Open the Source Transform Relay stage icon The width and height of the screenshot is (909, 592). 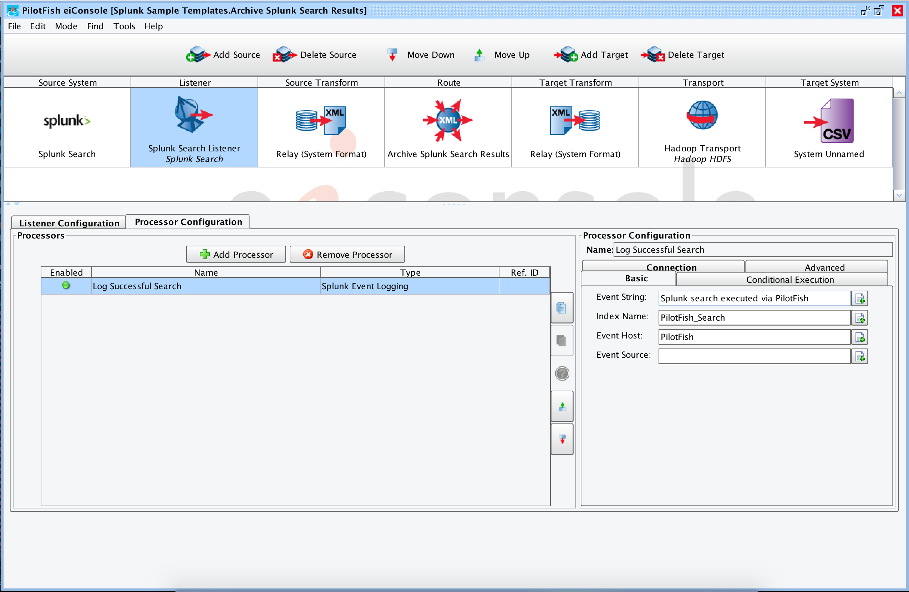[x=321, y=120]
